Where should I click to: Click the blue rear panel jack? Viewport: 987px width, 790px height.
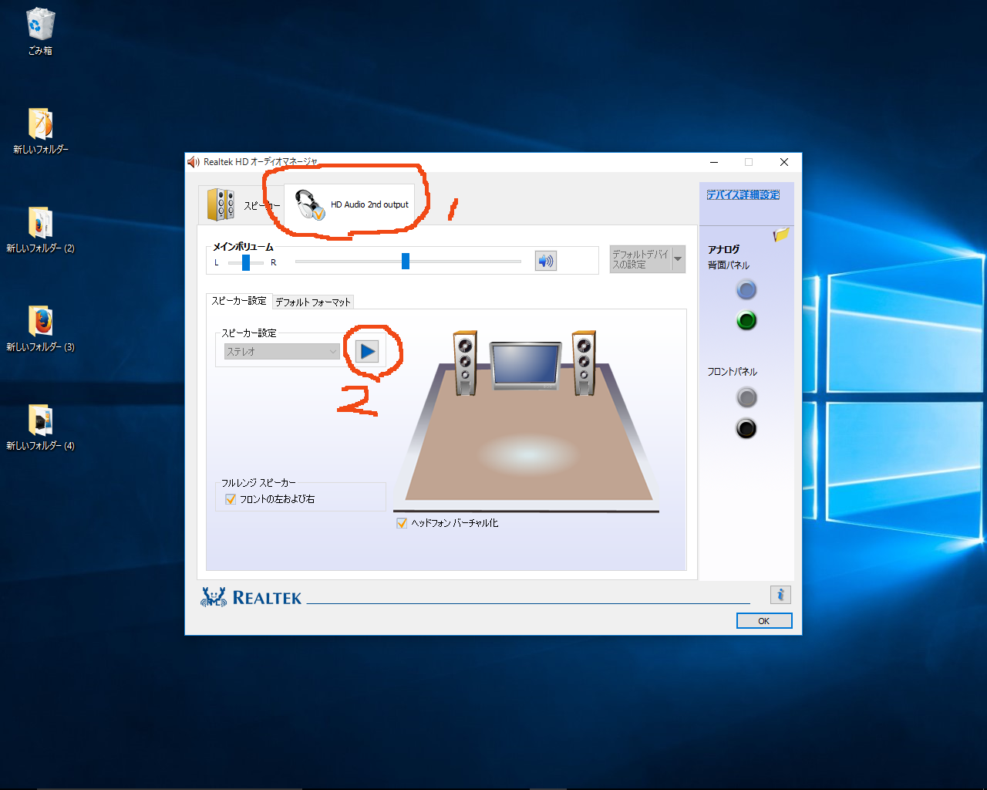746,290
